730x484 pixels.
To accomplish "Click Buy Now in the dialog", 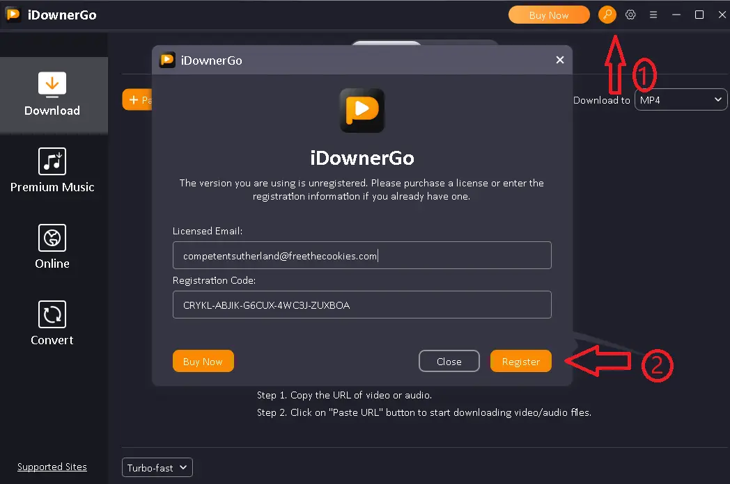I will 203,362.
